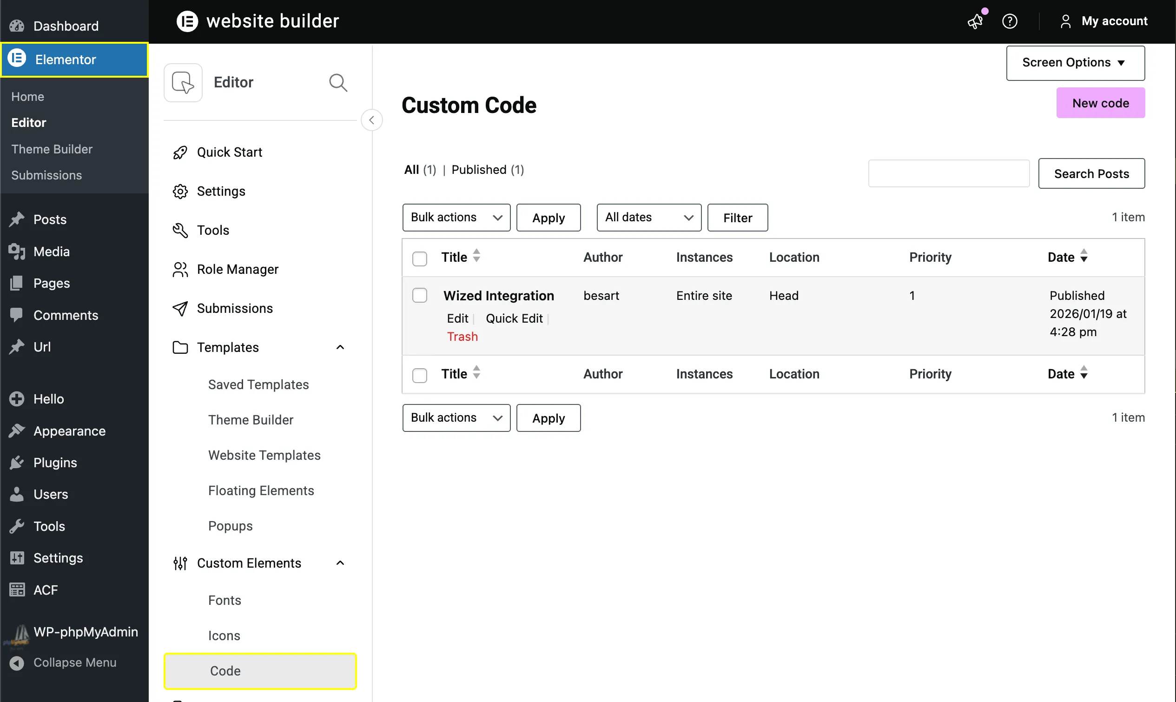Screen dimensions: 1176x702
Task: Collapse the Templates section
Action: pyautogui.click(x=340, y=347)
